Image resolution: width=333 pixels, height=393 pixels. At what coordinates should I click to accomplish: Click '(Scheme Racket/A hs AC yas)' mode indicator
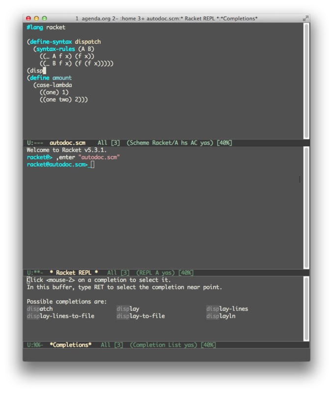pyautogui.click(x=170, y=143)
